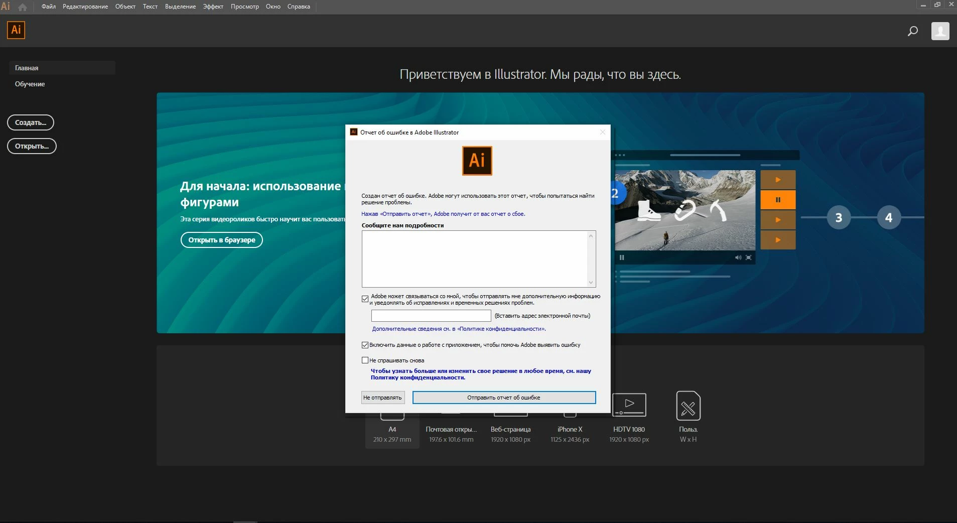Screen dimensions: 957x523
Task: Click the email address input field
Action: click(x=431, y=316)
